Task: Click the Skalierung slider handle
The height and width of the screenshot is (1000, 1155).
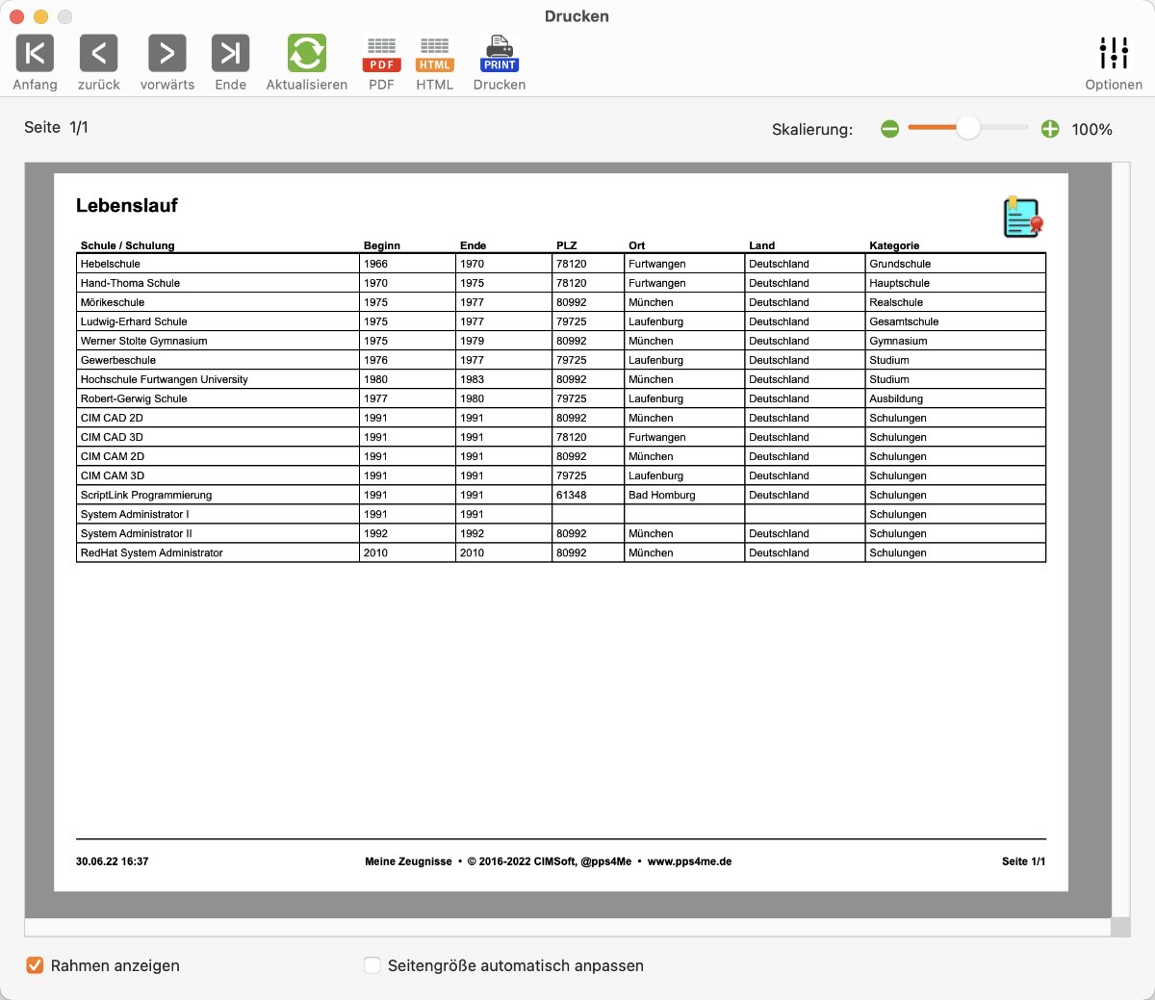Action: click(x=968, y=128)
